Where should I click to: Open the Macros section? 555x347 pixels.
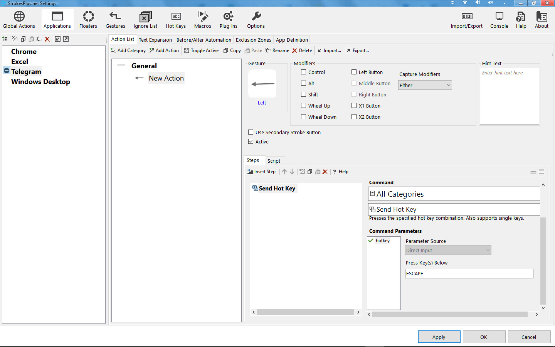203,20
